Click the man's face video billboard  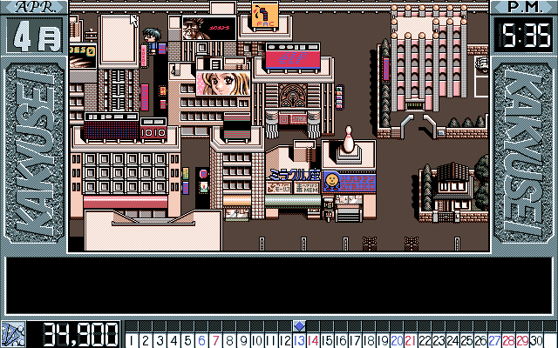tap(209, 28)
